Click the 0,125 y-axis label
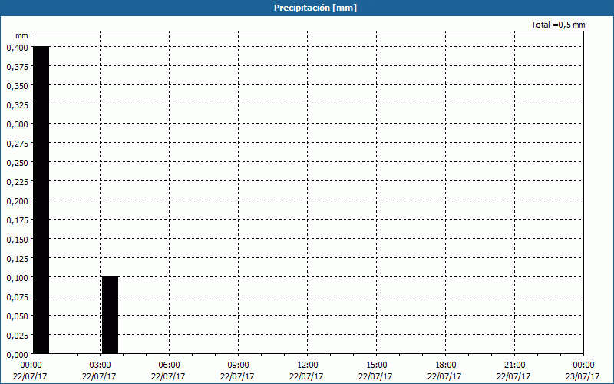 (17, 259)
